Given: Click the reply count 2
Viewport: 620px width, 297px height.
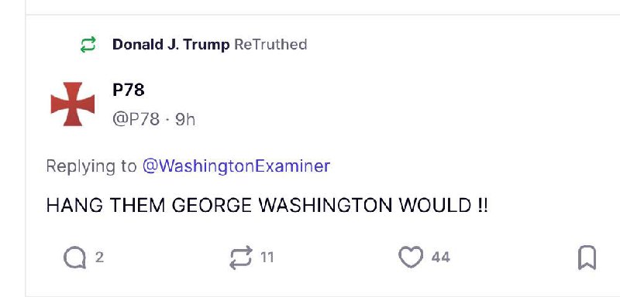Looking at the screenshot, I should 99,258.
